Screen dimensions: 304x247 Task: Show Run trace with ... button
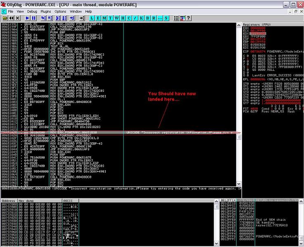160,18
